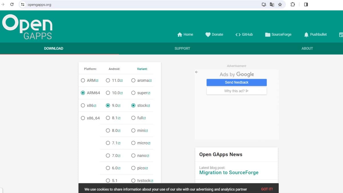Select the nano variant option

pos(133,156)
